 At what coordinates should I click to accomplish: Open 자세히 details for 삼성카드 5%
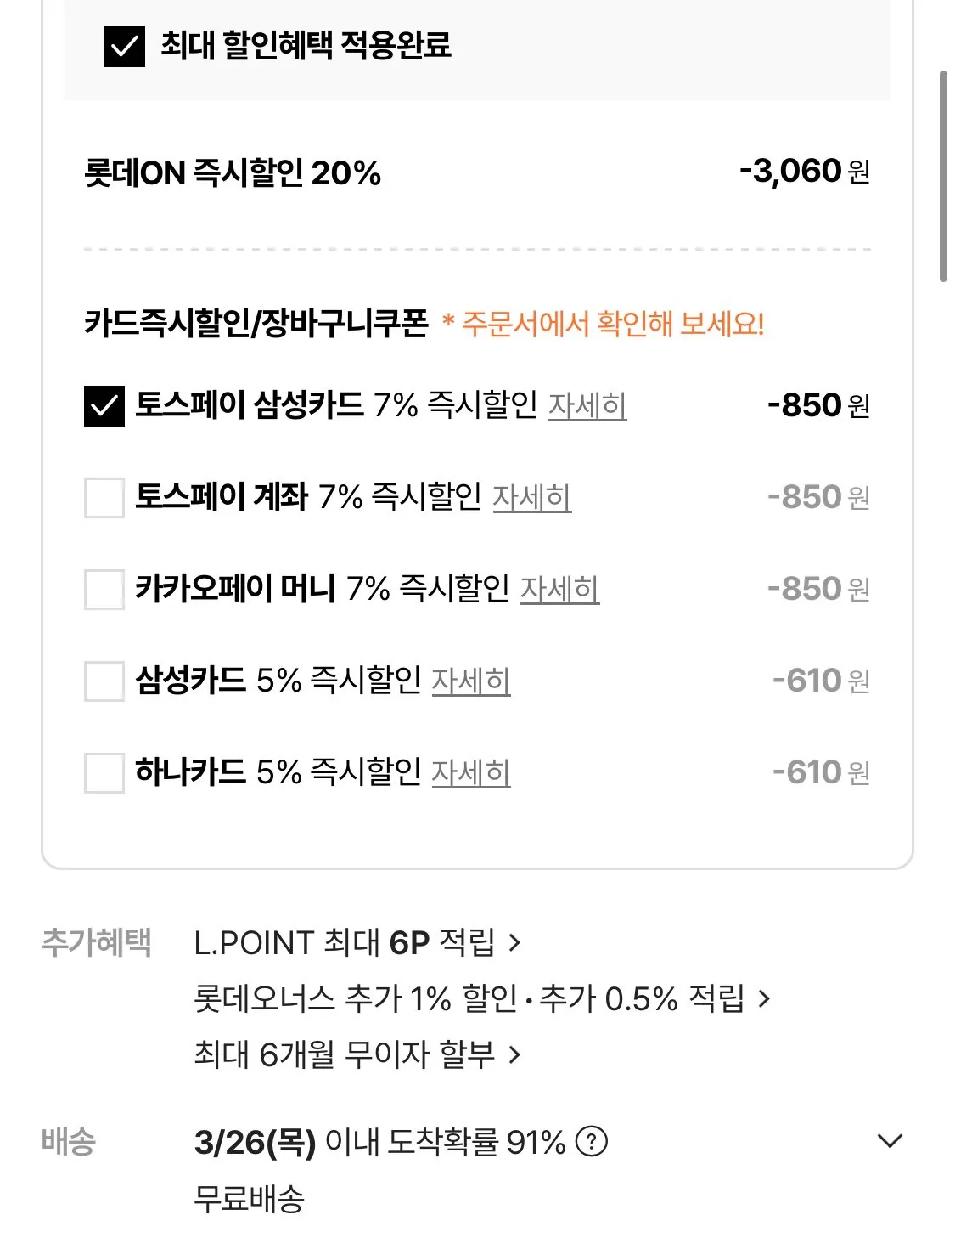click(470, 681)
